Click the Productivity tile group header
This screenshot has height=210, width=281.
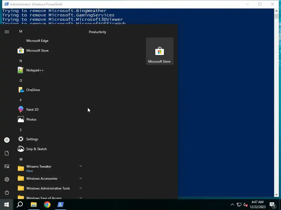(97, 32)
